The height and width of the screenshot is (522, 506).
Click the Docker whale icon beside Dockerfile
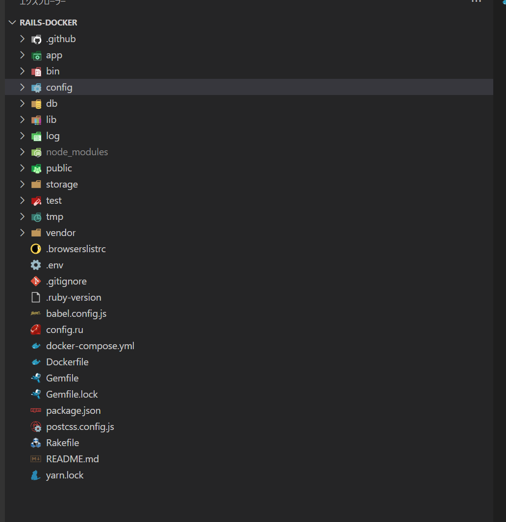[x=36, y=362]
